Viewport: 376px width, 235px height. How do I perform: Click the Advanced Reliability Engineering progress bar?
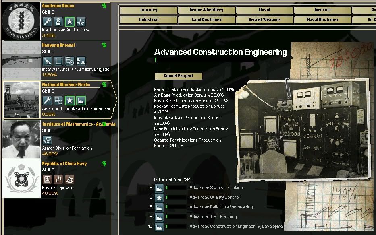[176, 207]
